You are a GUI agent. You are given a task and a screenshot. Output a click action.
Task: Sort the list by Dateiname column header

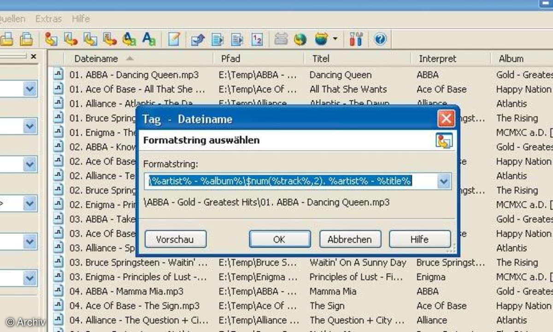(96, 59)
